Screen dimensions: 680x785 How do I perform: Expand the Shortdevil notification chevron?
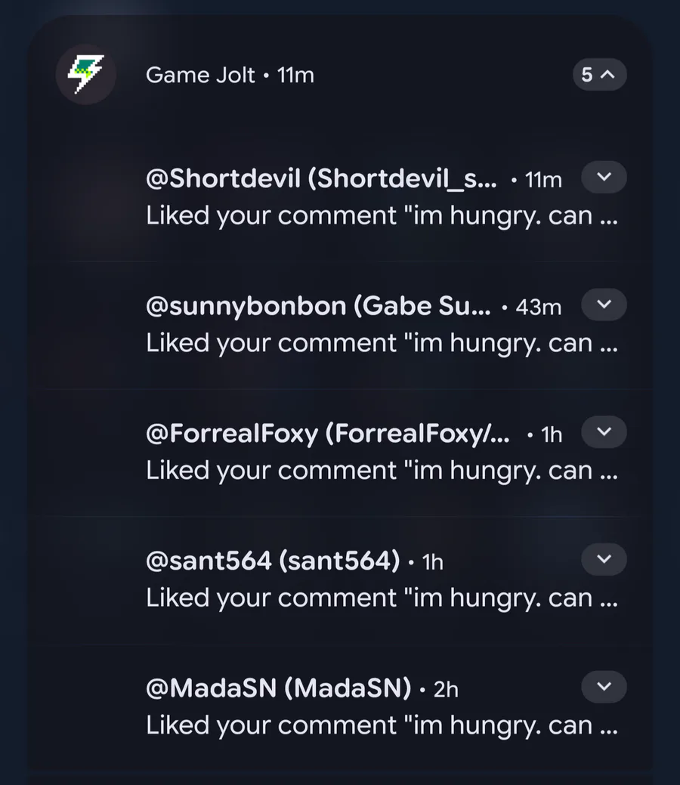point(604,178)
